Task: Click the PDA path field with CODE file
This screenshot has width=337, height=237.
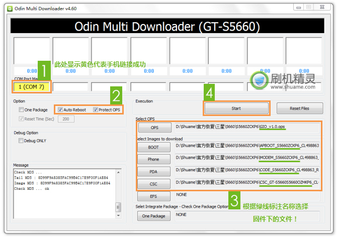Action: 247,170
